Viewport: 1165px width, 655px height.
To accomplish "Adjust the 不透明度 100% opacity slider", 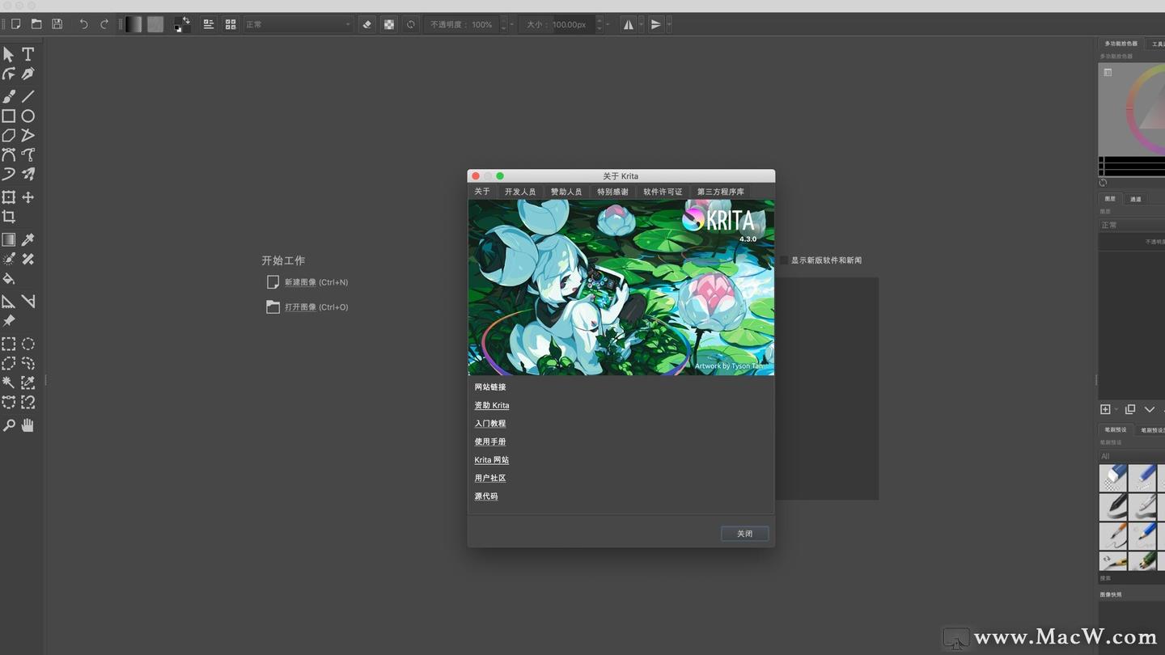I will point(463,24).
